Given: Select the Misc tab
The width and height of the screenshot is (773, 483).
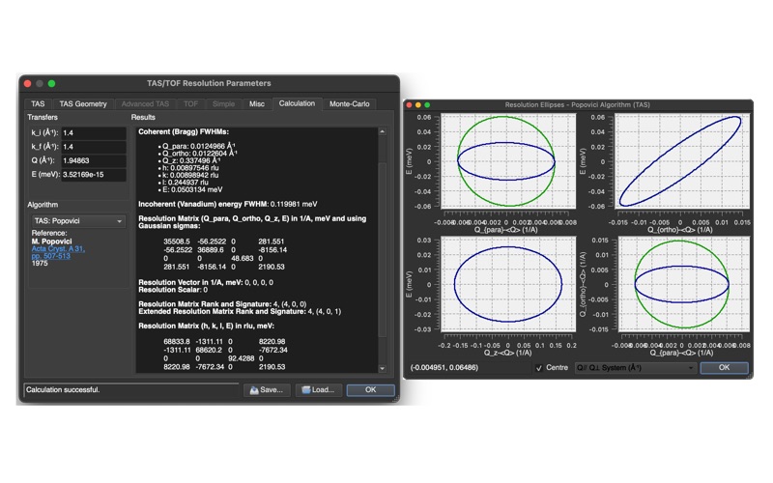Looking at the screenshot, I should [x=256, y=104].
